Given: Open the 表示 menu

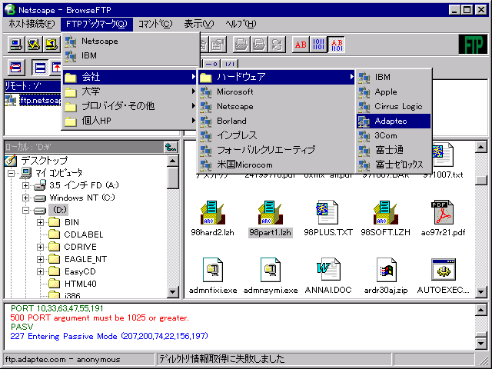Looking at the screenshot, I should pos(199,24).
